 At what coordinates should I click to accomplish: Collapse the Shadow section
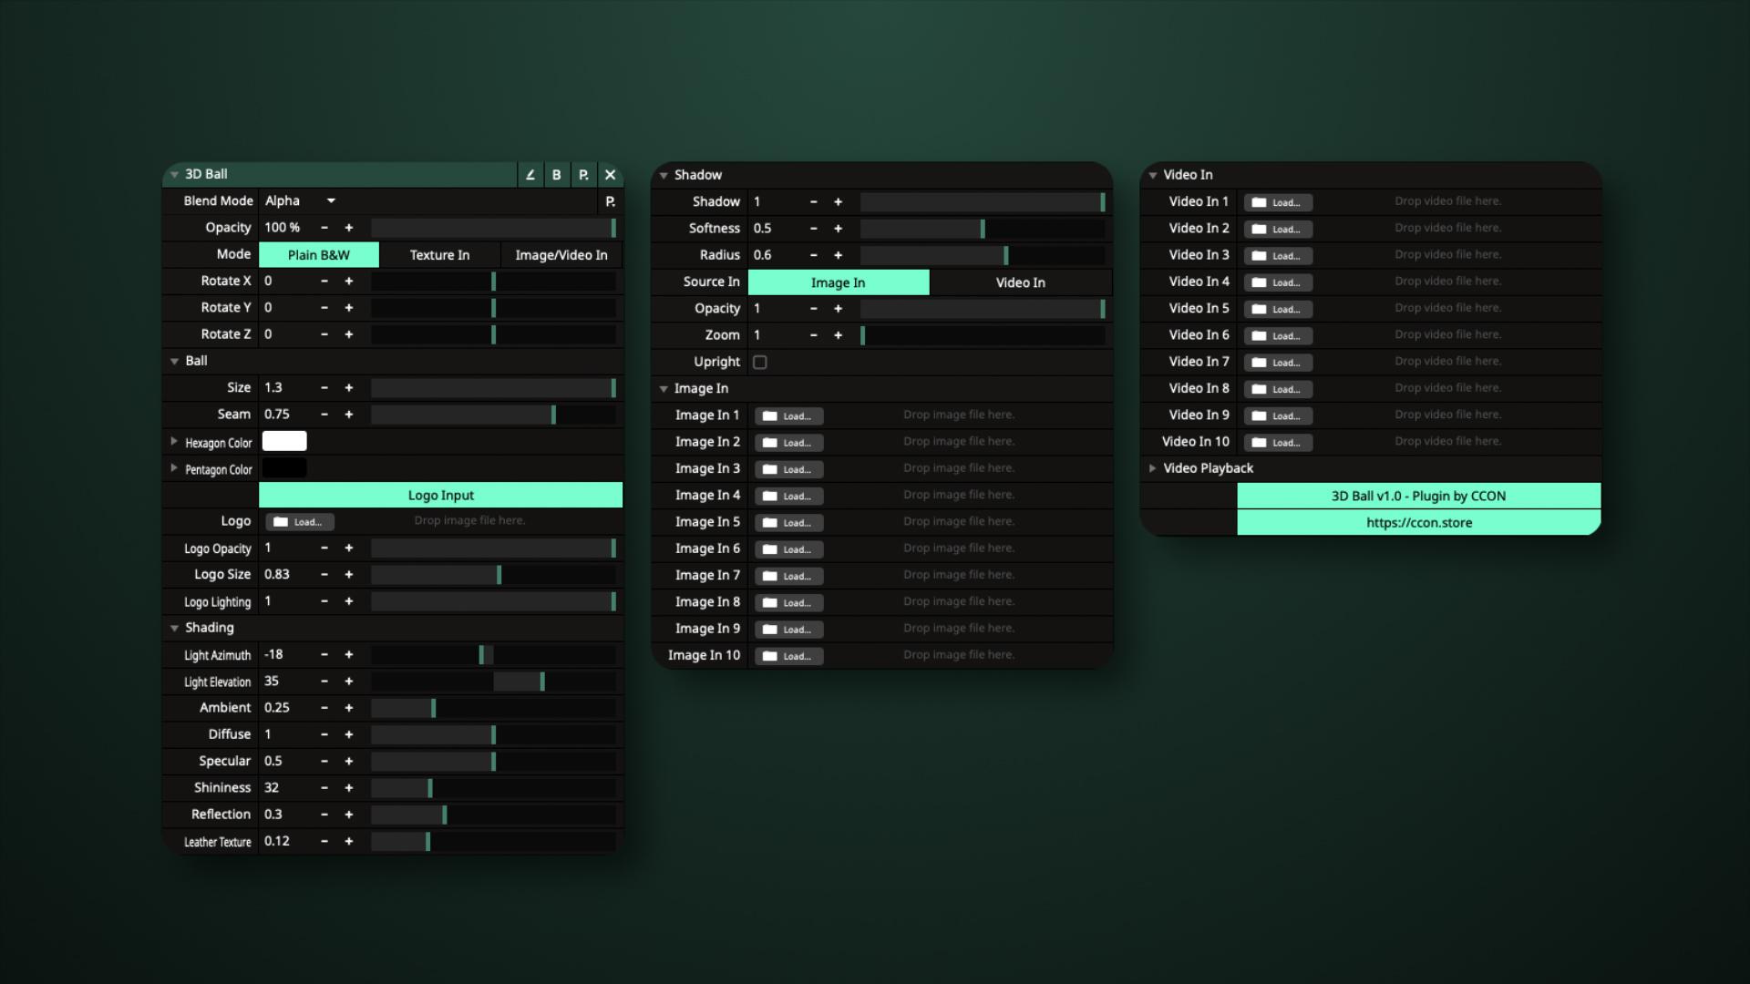point(664,176)
